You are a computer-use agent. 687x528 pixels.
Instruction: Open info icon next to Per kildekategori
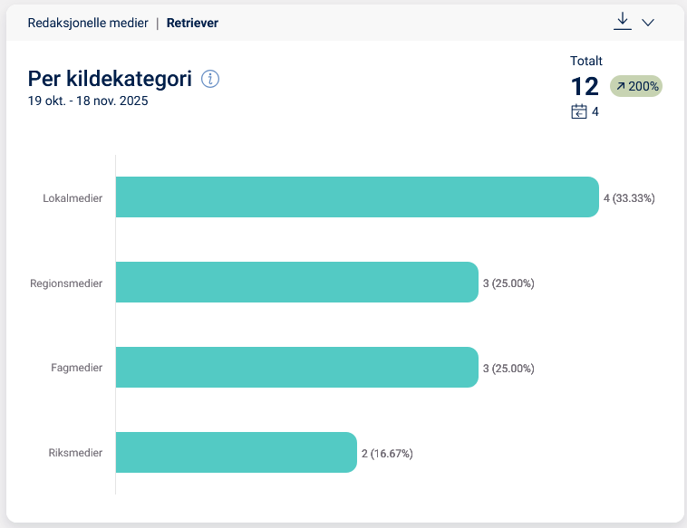point(210,79)
